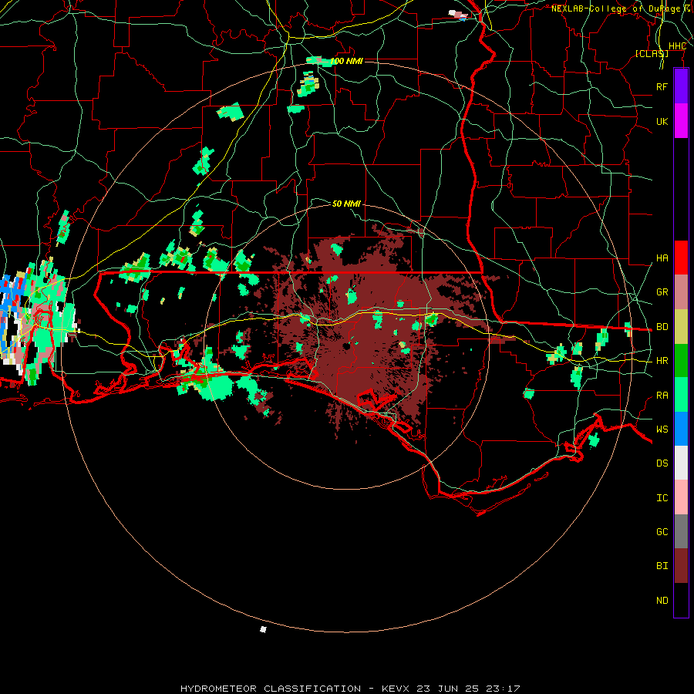Viewport: 694px width, 694px height.
Task: Click the GC gray legend swatch
Action: (x=681, y=531)
